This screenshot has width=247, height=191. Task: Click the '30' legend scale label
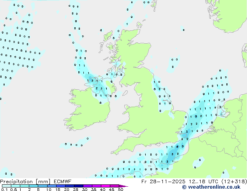point(85,189)
